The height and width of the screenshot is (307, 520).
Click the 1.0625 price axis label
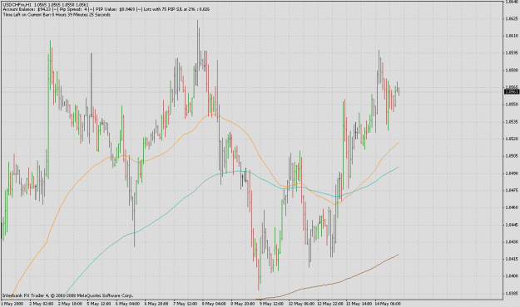pos(511,18)
